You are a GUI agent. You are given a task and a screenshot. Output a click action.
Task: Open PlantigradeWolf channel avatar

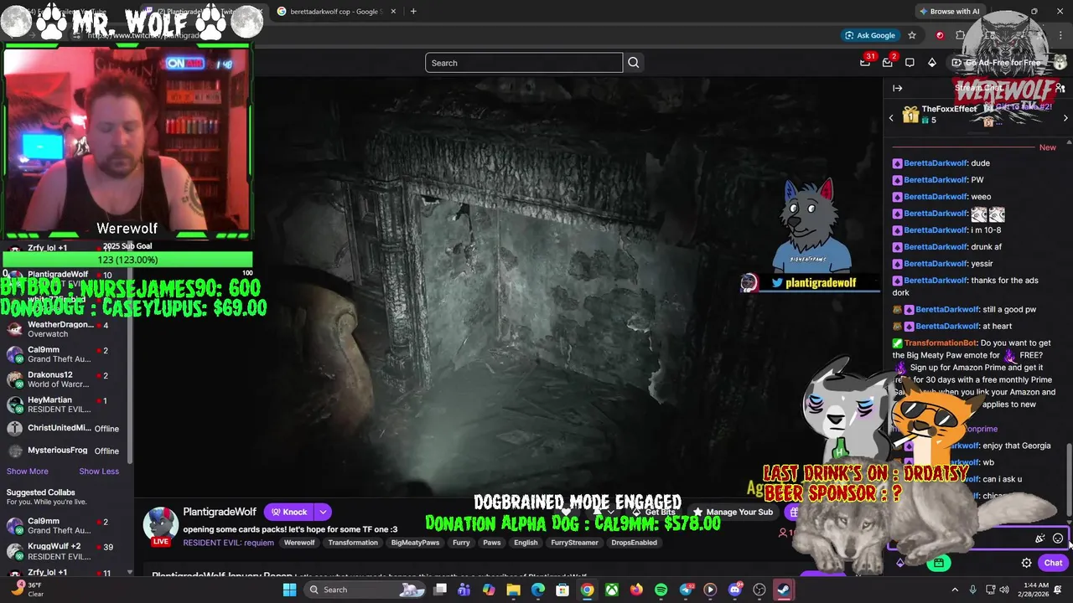pos(160,524)
